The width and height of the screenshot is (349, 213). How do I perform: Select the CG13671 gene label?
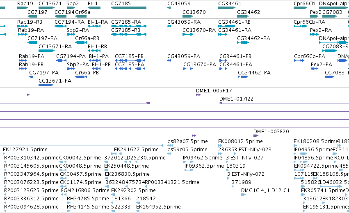click(50, 4)
